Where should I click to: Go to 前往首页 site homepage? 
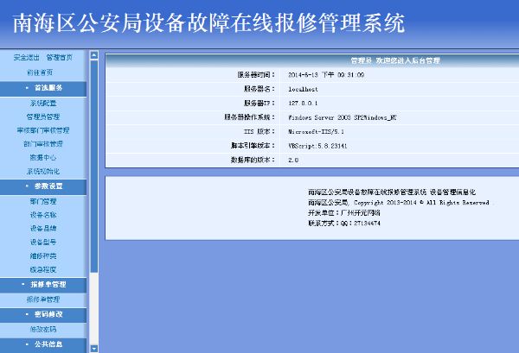[40, 72]
